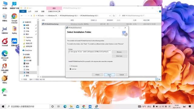Launch Edge from the taskbar
Viewport: 194px width, 109px height.
[65, 106]
